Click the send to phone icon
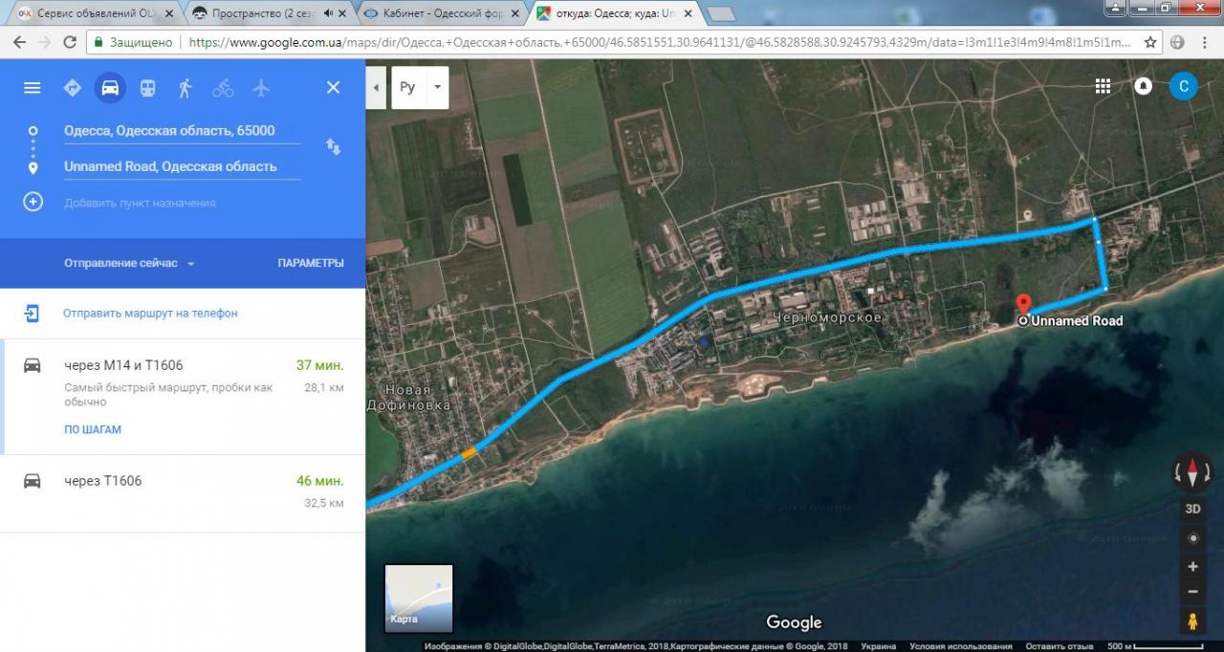Image resolution: width=1224 pixels, height=652 pixels. tap(33, 313)
